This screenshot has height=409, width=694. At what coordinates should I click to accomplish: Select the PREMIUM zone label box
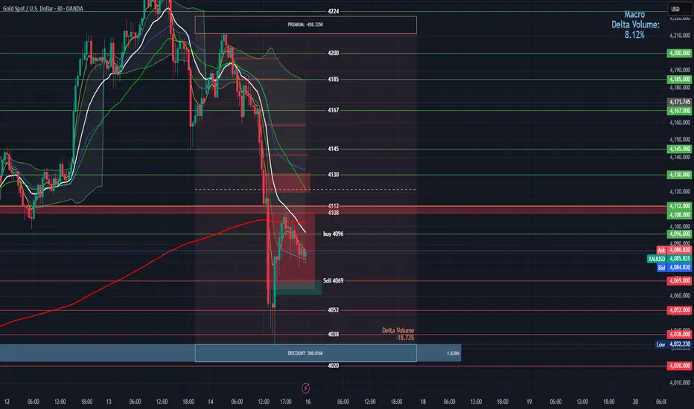[305, 25]
